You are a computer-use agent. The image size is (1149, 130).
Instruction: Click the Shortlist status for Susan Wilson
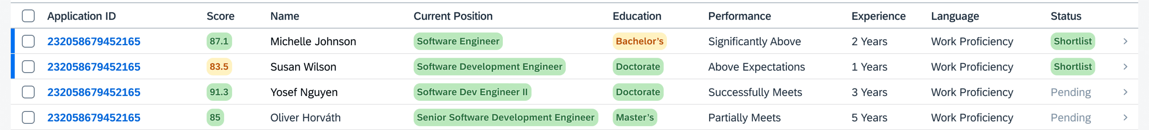(1072, 67)
